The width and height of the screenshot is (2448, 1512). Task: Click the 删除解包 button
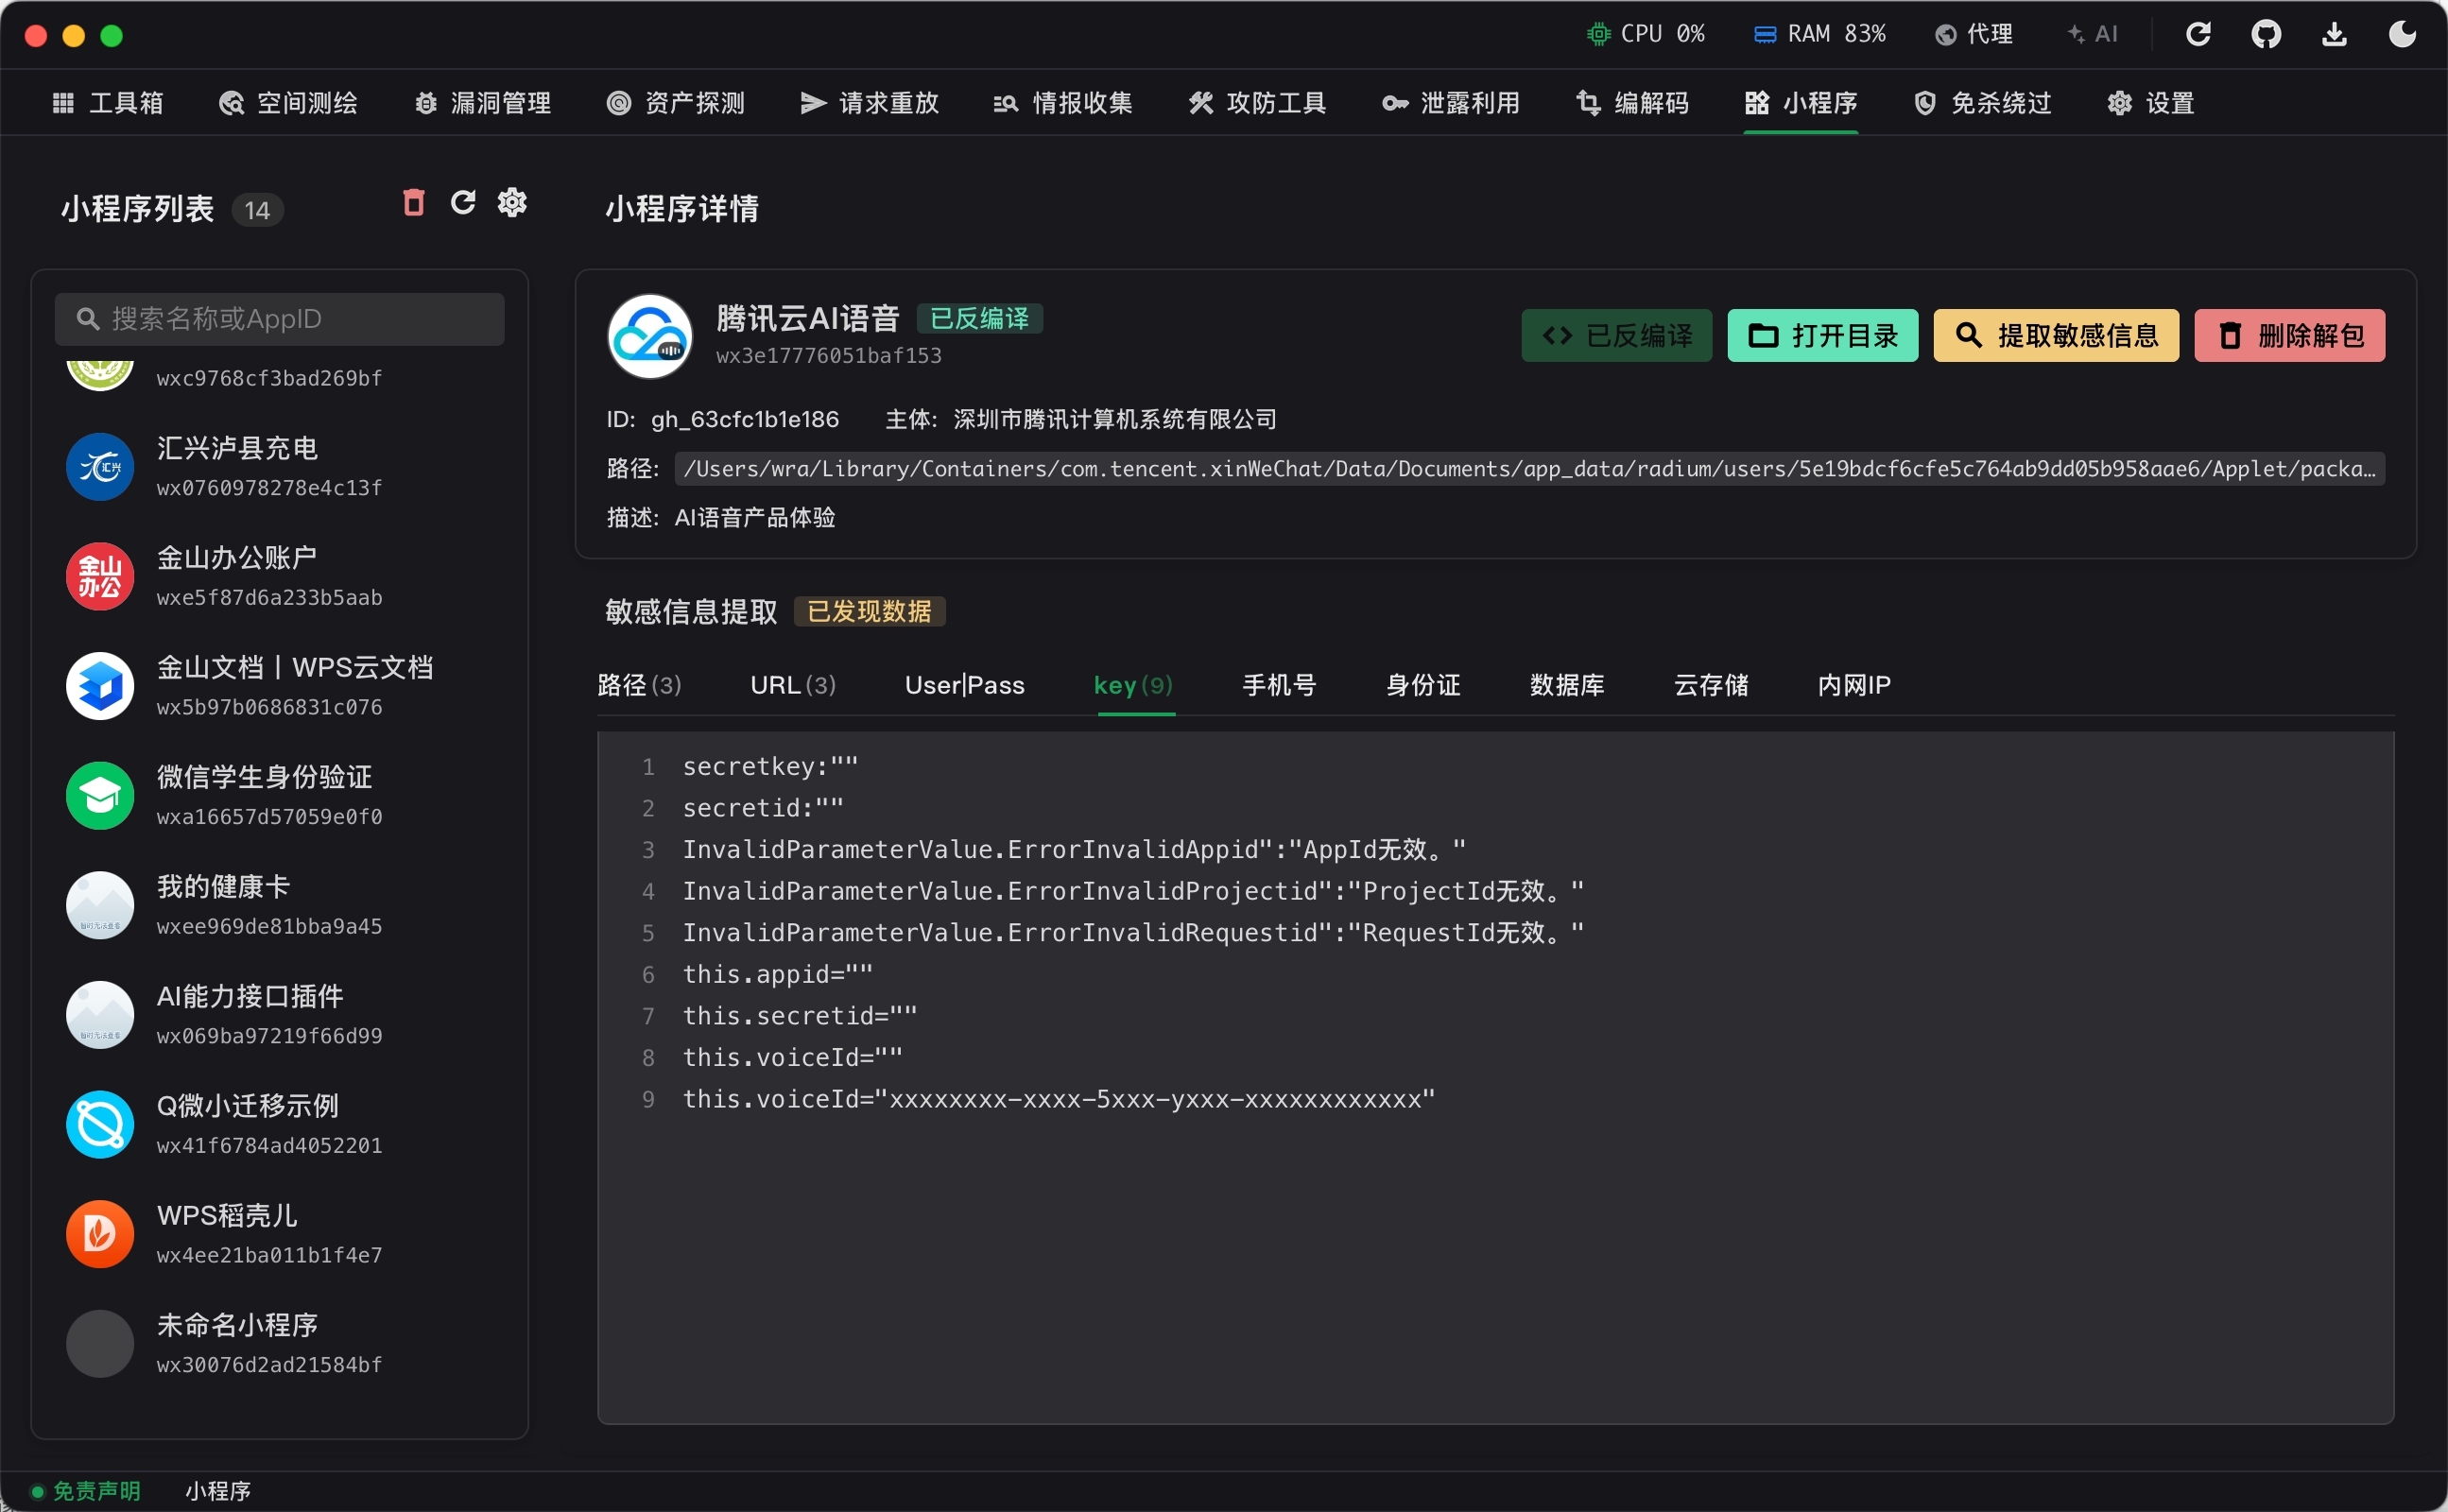(2289, 335)
